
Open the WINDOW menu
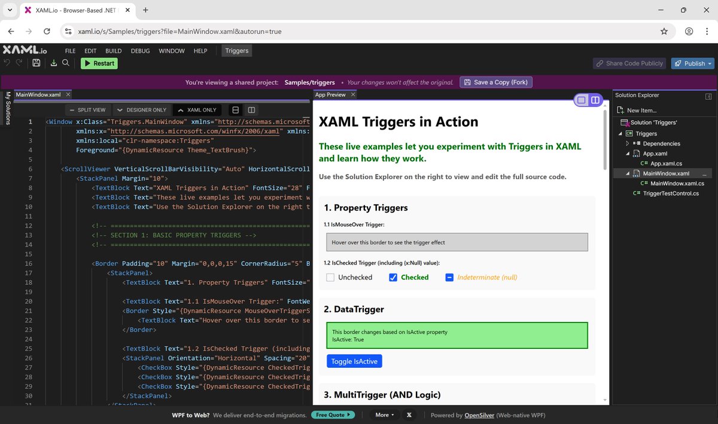(172, 51)
